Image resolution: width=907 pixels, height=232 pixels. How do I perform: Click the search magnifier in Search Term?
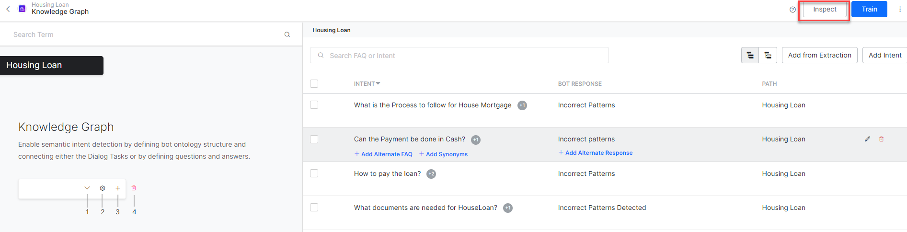[x=287, y=35]
